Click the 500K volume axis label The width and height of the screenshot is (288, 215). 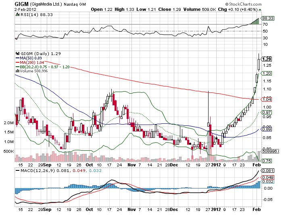coord(8,152)
